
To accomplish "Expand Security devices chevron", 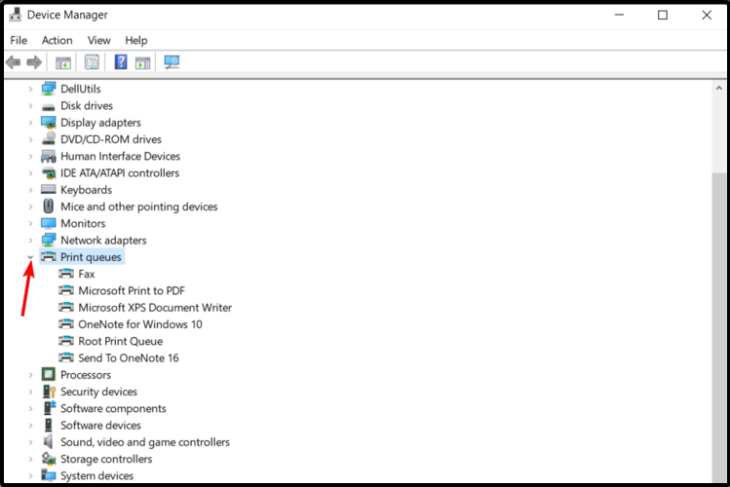I will pos(31,392).
